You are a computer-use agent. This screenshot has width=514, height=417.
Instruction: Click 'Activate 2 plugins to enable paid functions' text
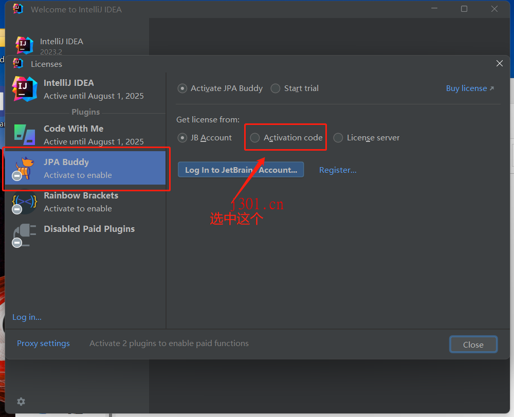169,343
